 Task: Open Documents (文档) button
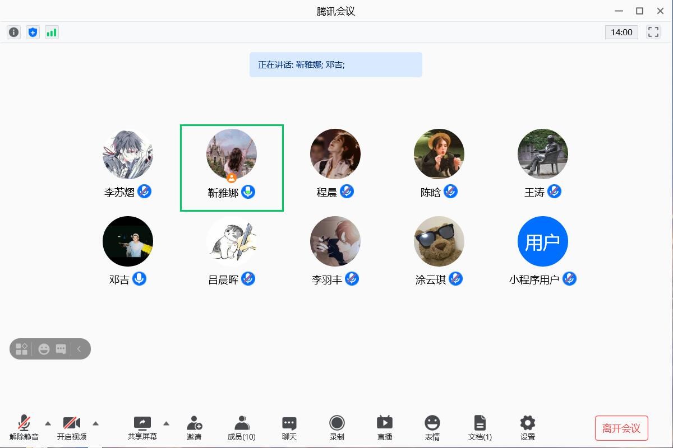point(480,428)
